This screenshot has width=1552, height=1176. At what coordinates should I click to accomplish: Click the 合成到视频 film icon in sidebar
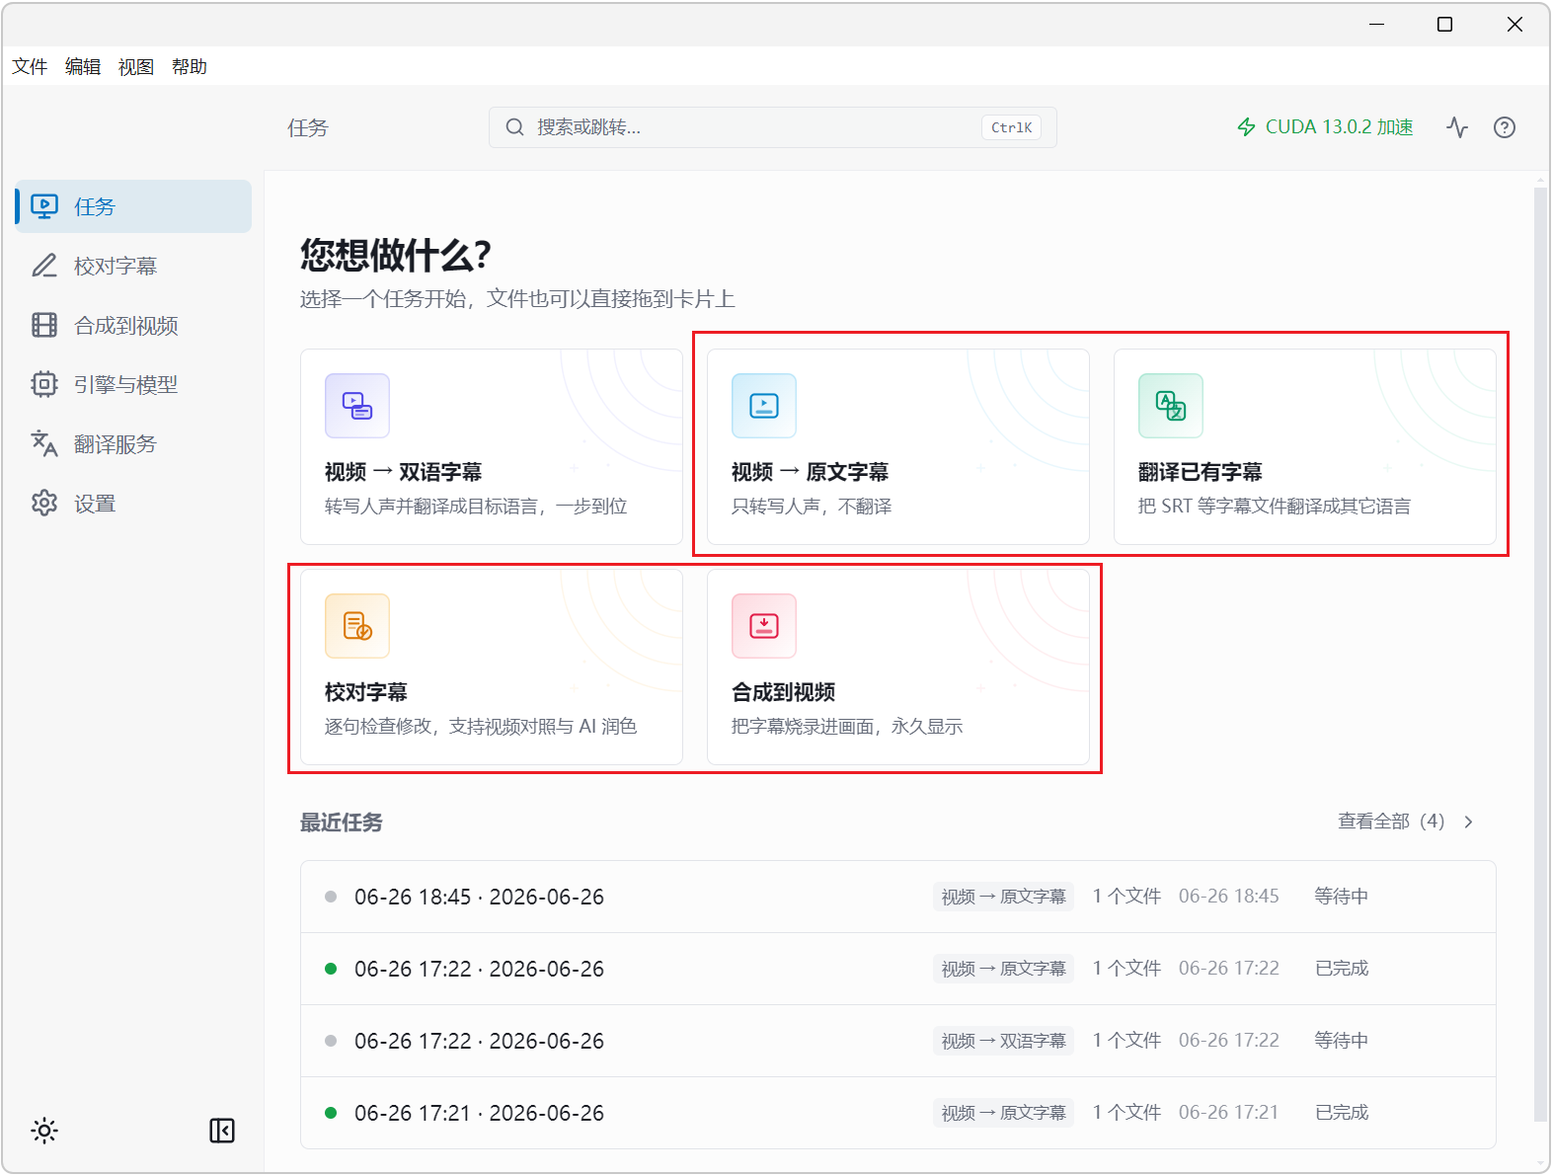(x=44, y=325)
